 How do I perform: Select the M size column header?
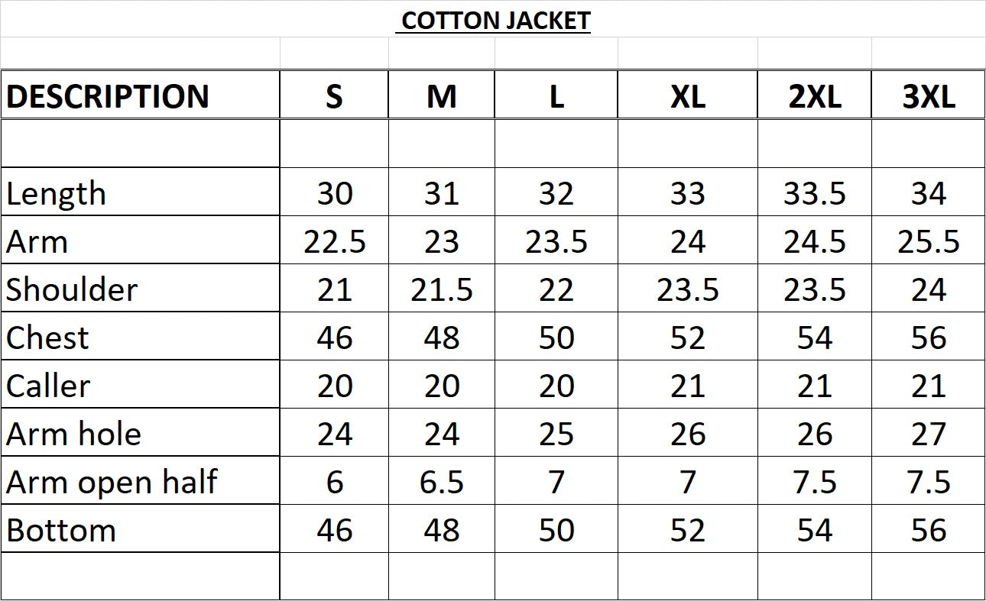[441, 97]
